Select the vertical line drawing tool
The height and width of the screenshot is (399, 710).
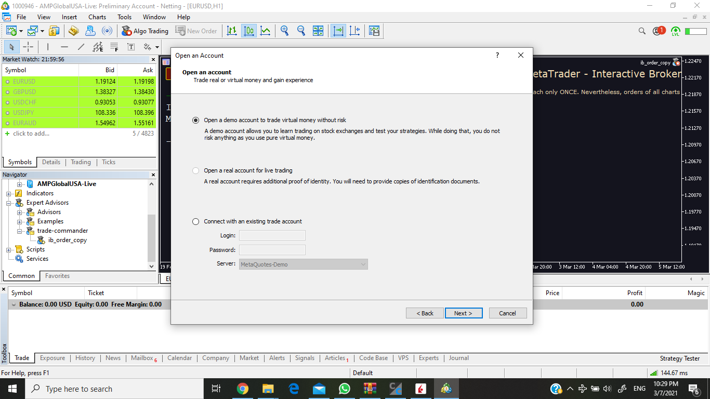coord(47,47)
